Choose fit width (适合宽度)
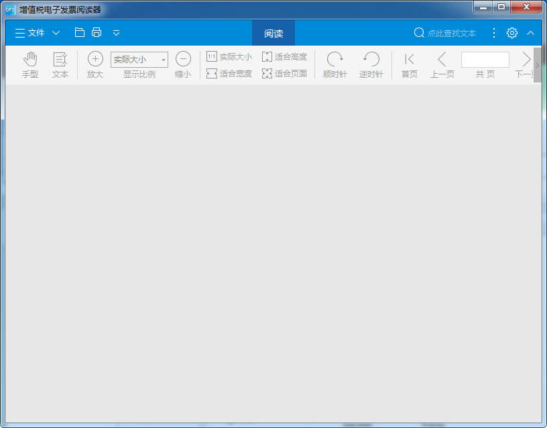 point(229,73)
